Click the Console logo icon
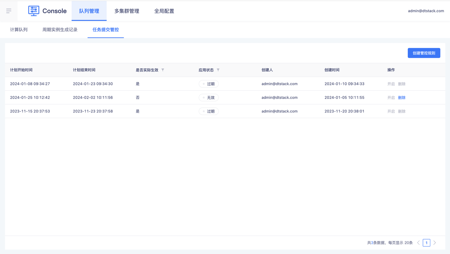450x254 pixels. (34, 11)
